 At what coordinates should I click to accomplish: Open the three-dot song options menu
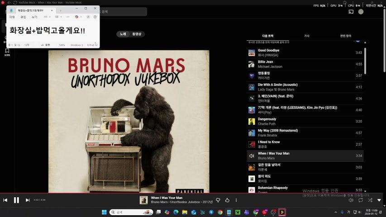[x=236, y=200]
